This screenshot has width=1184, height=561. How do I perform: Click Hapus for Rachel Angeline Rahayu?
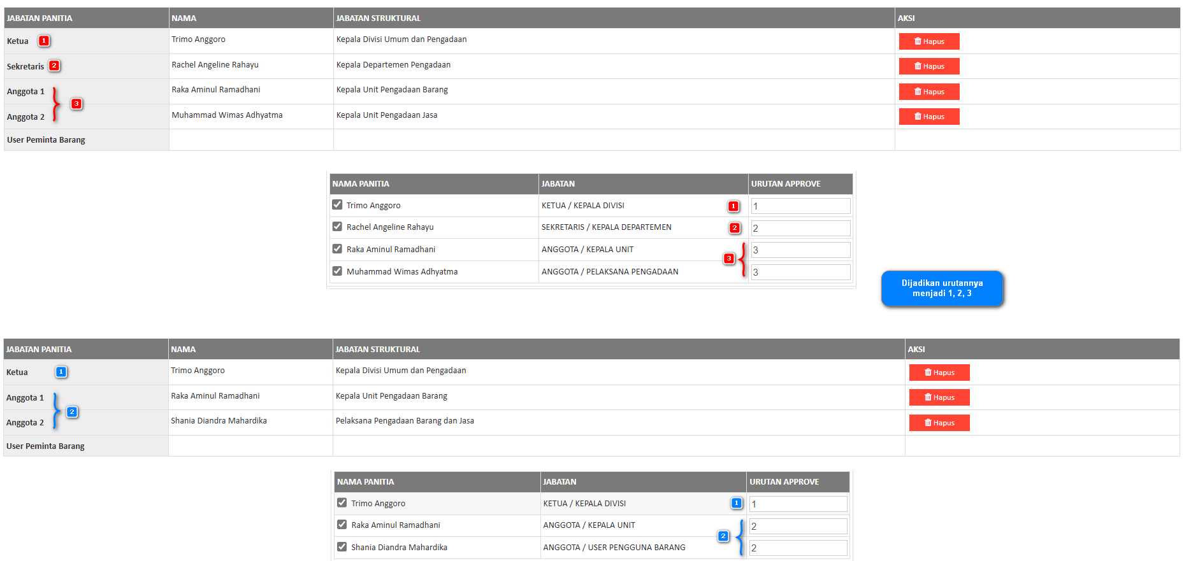(x=929, y=66)
